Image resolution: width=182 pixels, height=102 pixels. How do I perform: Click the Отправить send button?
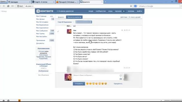pyautogui.click(x=79, y=84)
